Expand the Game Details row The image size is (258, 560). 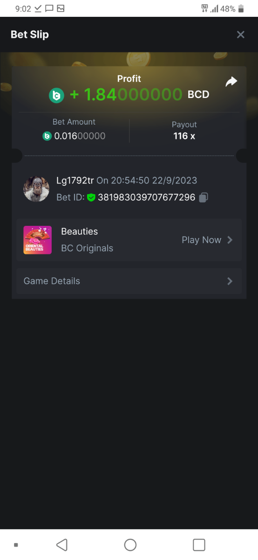(x=129, y=281)
